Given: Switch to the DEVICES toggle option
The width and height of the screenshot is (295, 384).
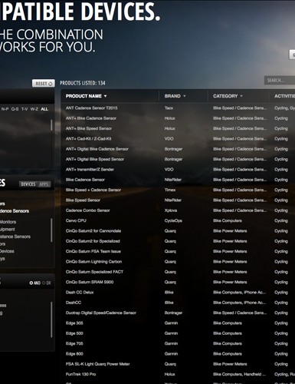Looking at the screenshot, I should click(28, 184).
